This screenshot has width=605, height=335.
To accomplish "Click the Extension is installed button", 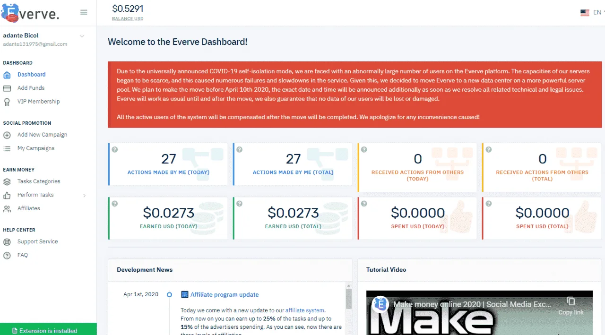I will [48, 329].
